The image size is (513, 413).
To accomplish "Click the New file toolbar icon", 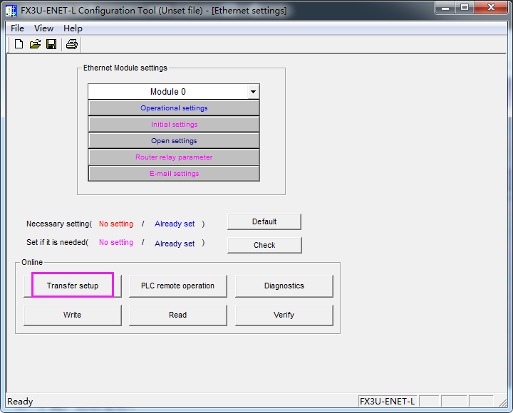I will click(19, 44).
